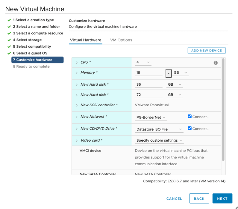Open the memory size preset dropdown arrow
238x209 pixels.
(x=168, y=73)
